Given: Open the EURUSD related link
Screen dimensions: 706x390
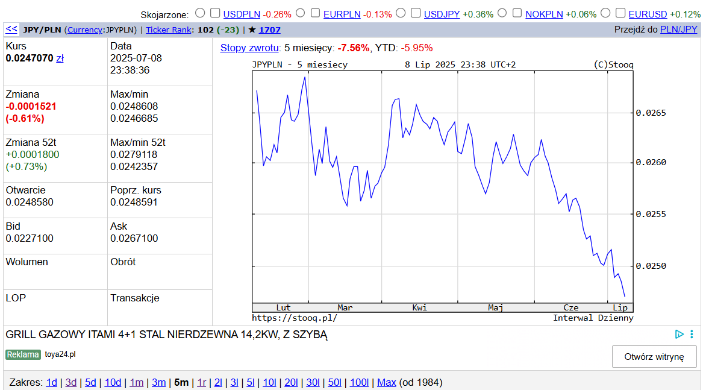Looking at the screenshot, I should click(x=648, y=14).
